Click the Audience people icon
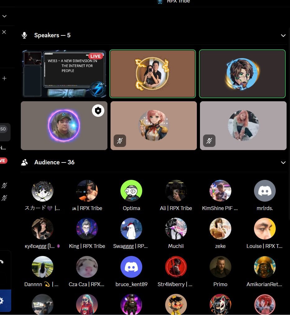Screen dimensions: 290x315 point(24,162)
